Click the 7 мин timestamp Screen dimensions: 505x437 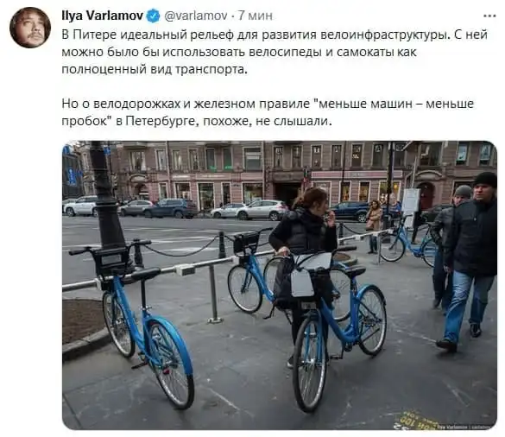coord(256,16)
